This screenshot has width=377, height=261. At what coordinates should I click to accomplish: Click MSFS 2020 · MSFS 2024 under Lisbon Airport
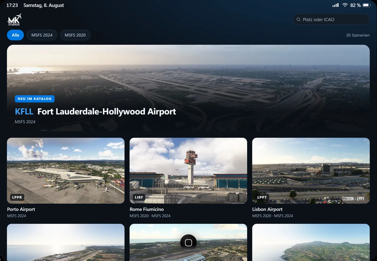point(273,216)
